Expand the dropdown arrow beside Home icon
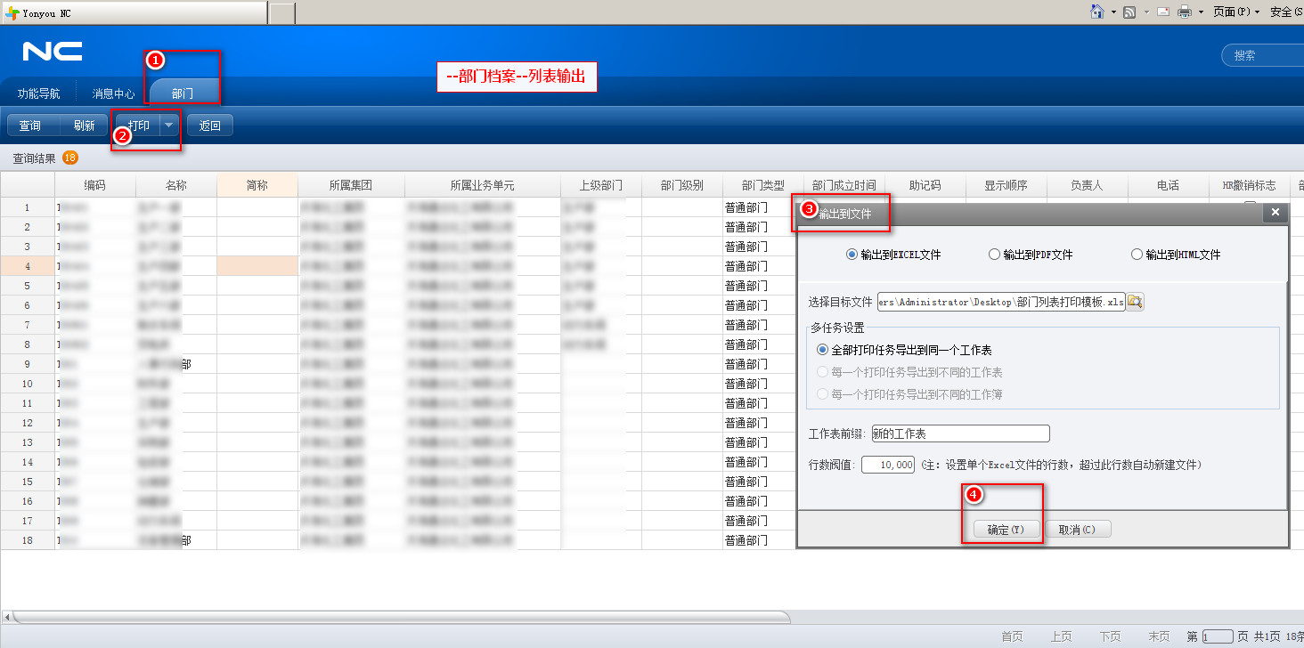The image size is (1304, 648). coord(1113,12)
